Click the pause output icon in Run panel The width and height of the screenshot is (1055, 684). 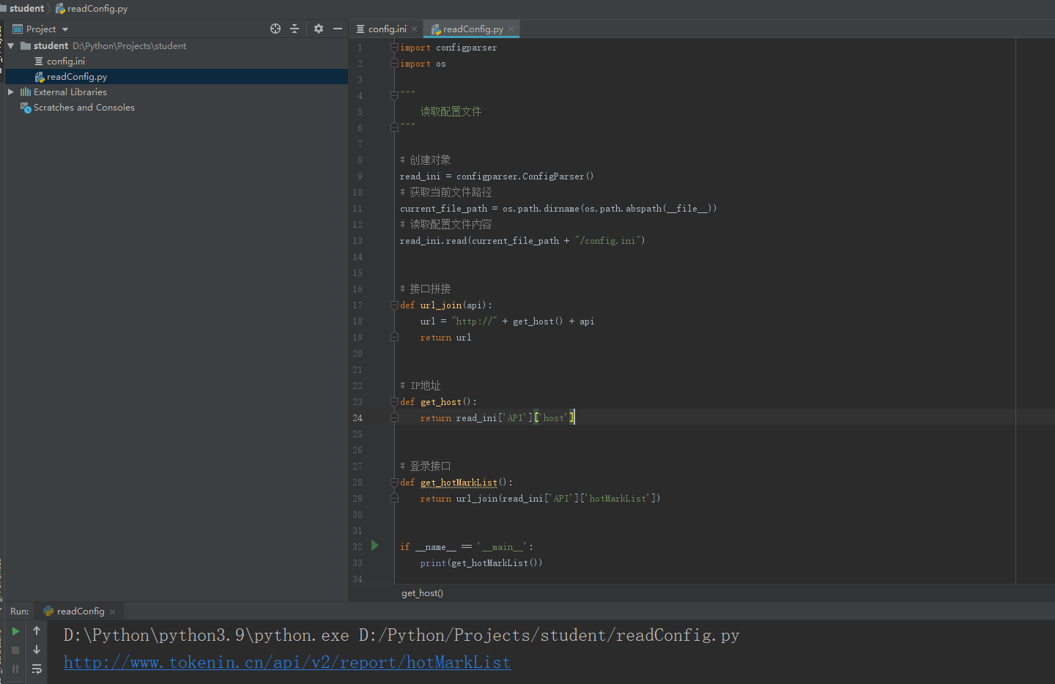(15, 669)
